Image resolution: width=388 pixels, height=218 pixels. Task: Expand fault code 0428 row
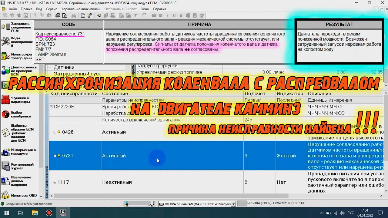click(x=55, y=132)
